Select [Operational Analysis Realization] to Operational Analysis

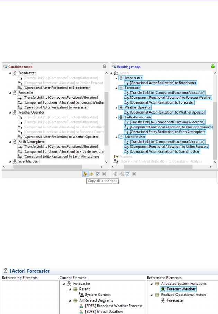point(161,161)
